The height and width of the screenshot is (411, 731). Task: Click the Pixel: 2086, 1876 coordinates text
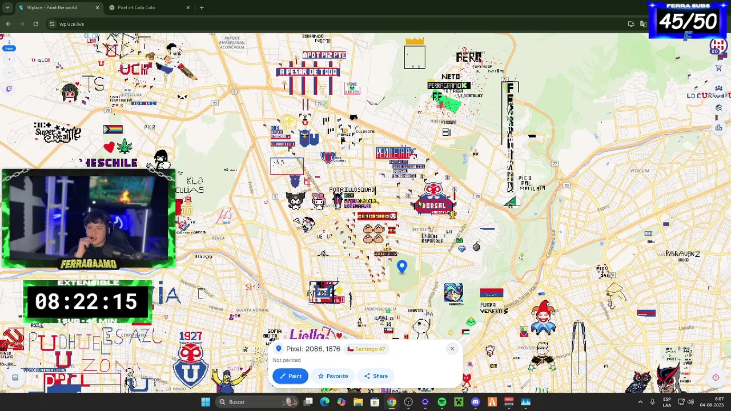[313, 349]
